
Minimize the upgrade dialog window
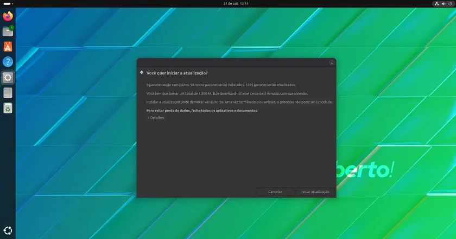click(x=332, y=63)
